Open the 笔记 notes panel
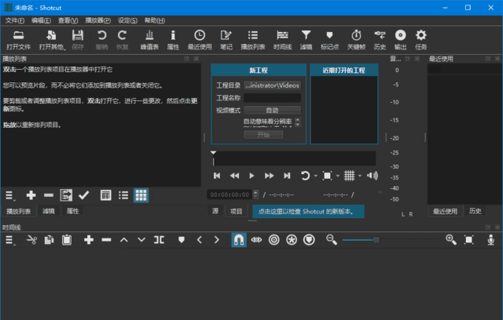The height and width of the screenshot is (320, 503). click(x=226, y=40)
